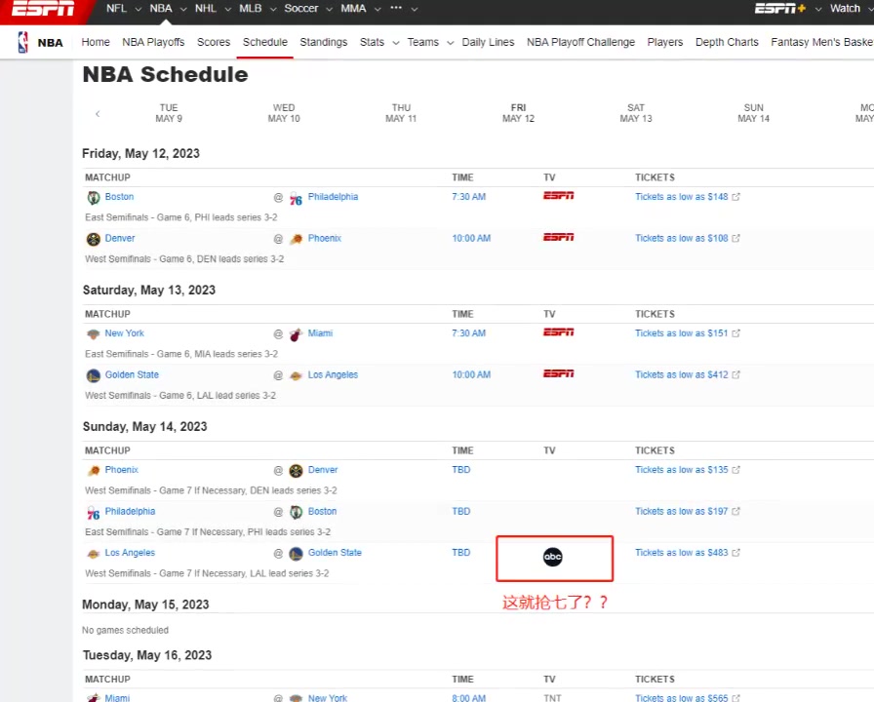Click the 10:00 AM time for Denver game
Viewport: 874px width, 702px height.
coord(471,239)
